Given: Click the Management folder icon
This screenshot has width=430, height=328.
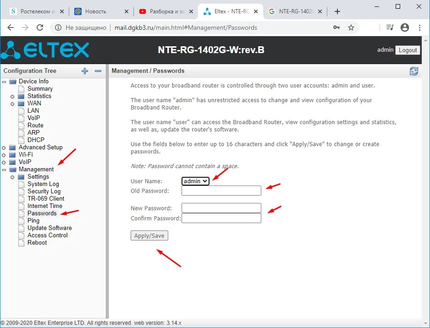Looking at the screenshot, I should 13,169.
